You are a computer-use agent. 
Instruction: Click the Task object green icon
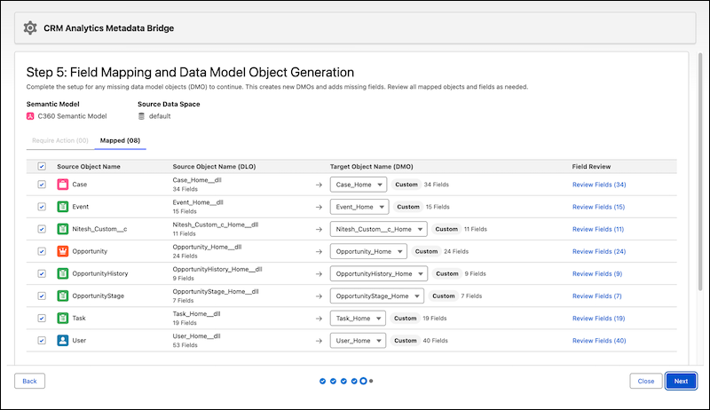(x=63, y=318)
